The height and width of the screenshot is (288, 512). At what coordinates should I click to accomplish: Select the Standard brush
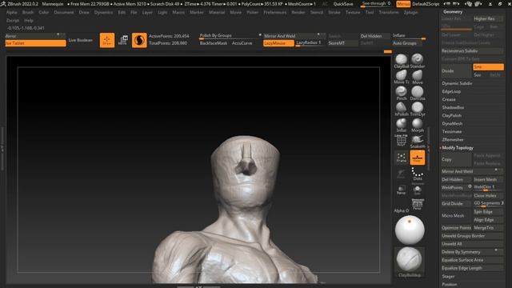click(418, 61)
